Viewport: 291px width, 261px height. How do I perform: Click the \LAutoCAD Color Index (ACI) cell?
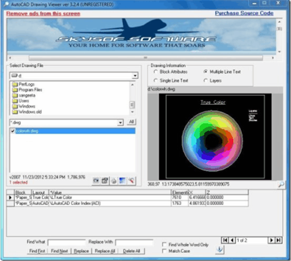110,203
